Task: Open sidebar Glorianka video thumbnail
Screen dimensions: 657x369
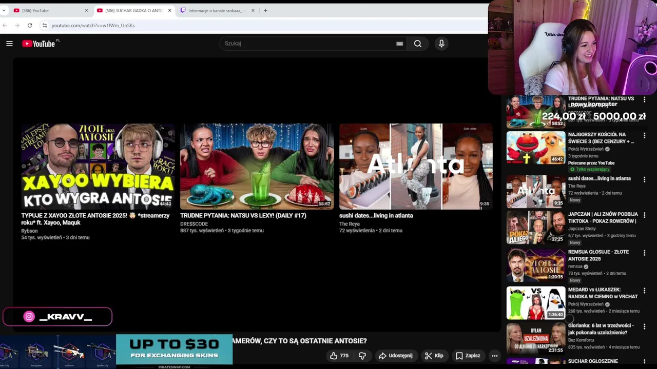Action: pyautogui.click(x=536, y=338)
